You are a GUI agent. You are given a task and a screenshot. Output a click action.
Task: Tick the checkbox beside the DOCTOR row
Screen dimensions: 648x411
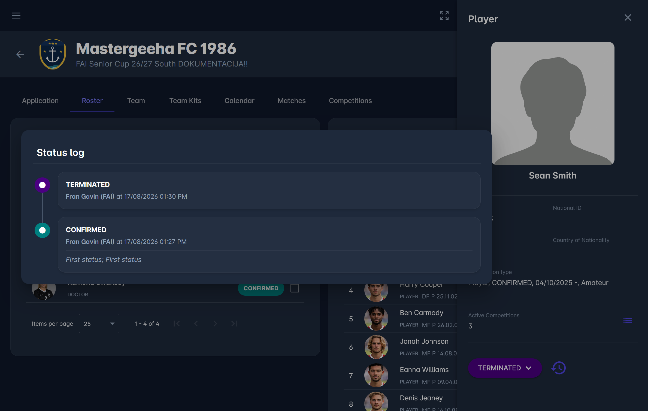click(x=295, y=288)
